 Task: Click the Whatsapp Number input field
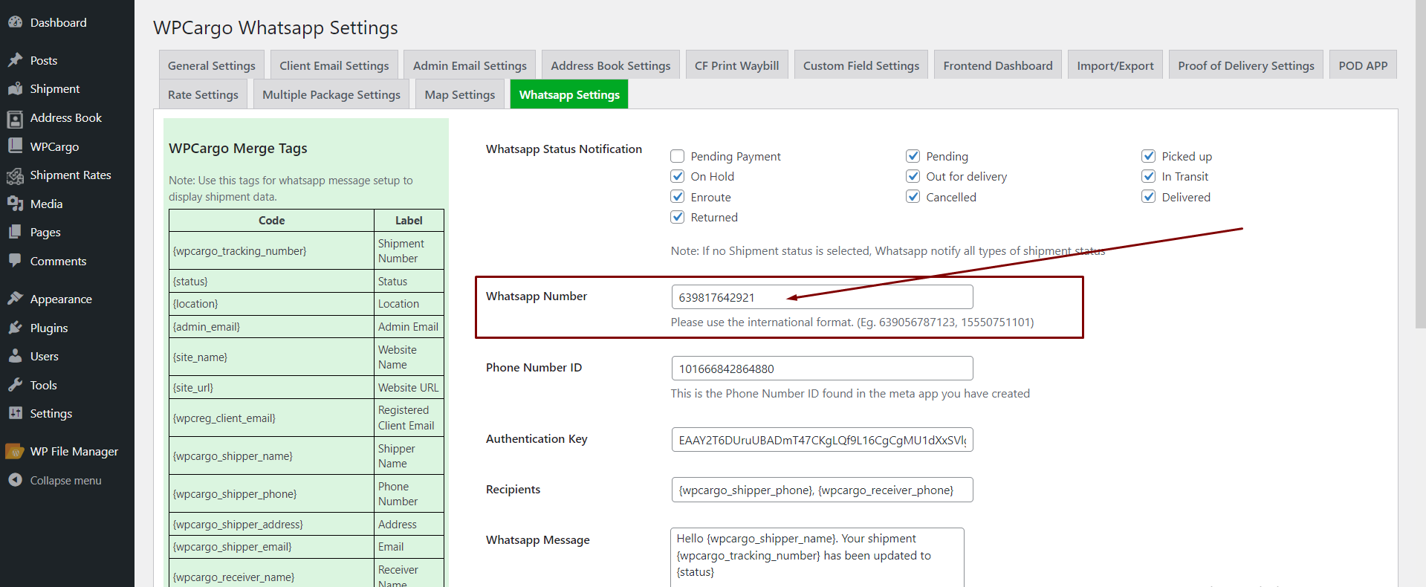coord(821,297)
